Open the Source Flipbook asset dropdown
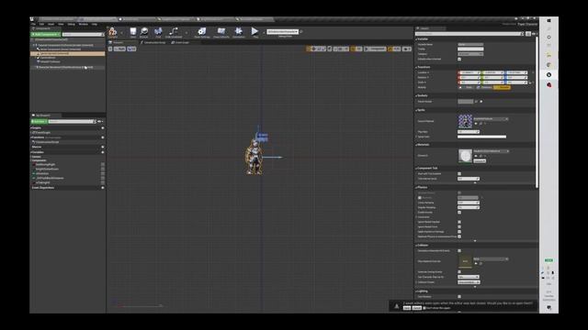Image resolution: width=588 pixels, height=330 pixels. click(x=491, y=119)
